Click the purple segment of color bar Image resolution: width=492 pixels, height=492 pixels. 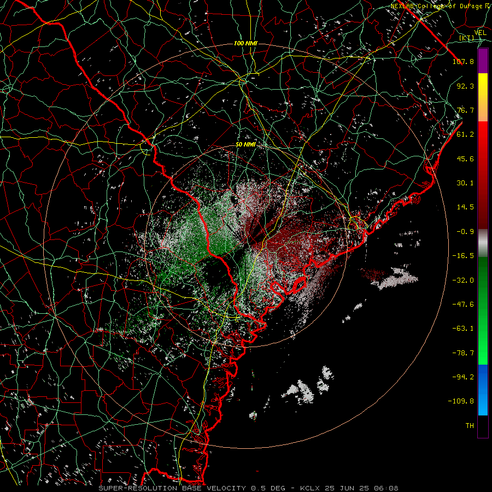click(x=483, y=61)
